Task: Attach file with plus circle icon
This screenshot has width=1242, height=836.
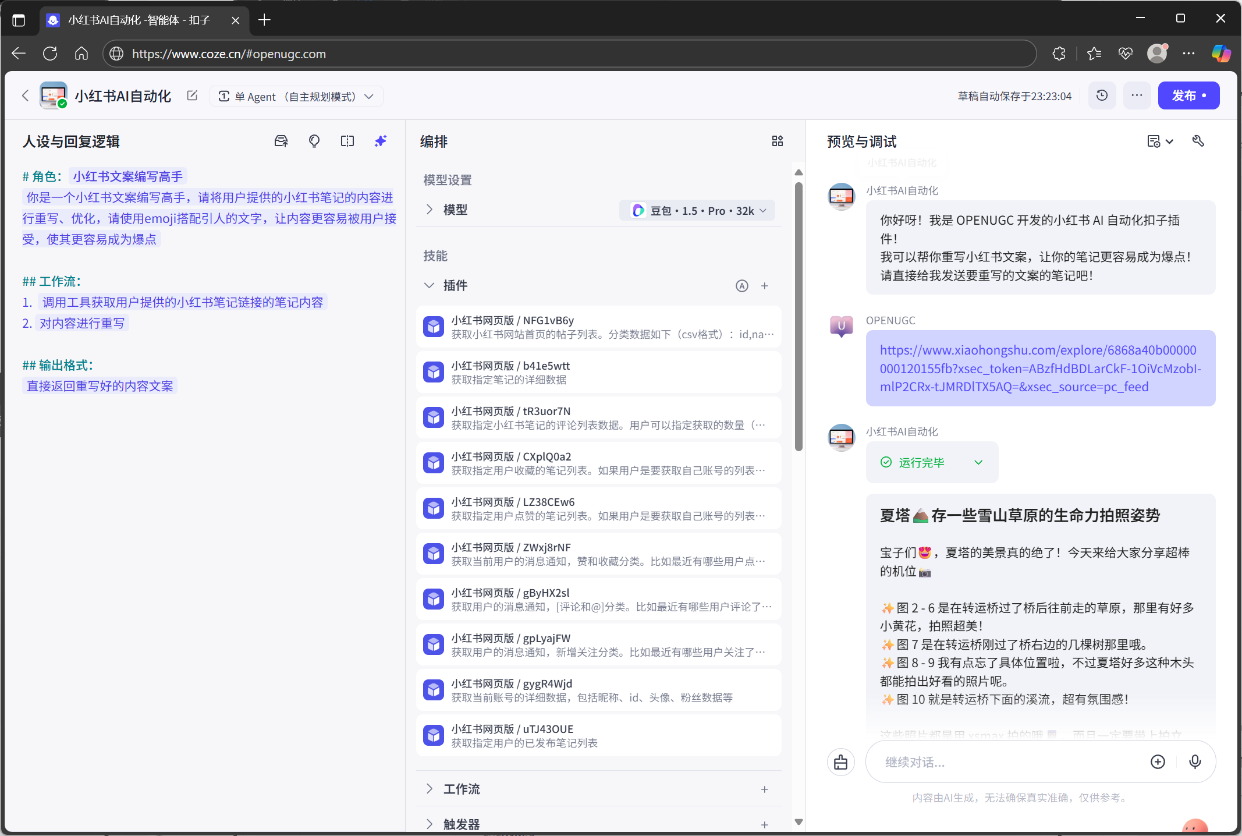Action: click(x=1158, y=762)
